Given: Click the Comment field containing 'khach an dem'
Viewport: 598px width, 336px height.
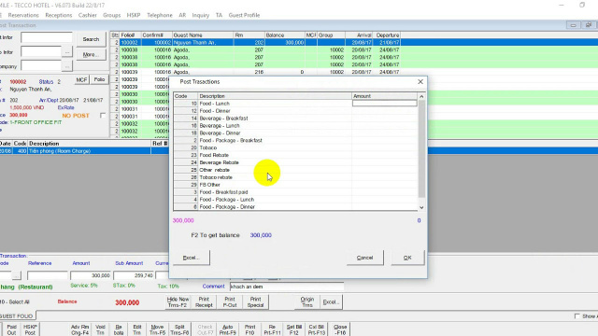Looking at the screenshot, I should (287, 287).
